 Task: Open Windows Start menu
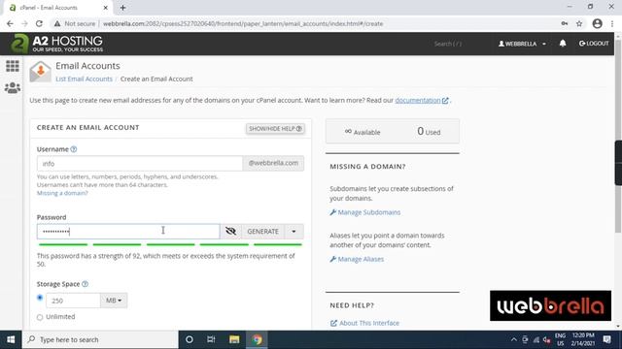click(11, 339)
